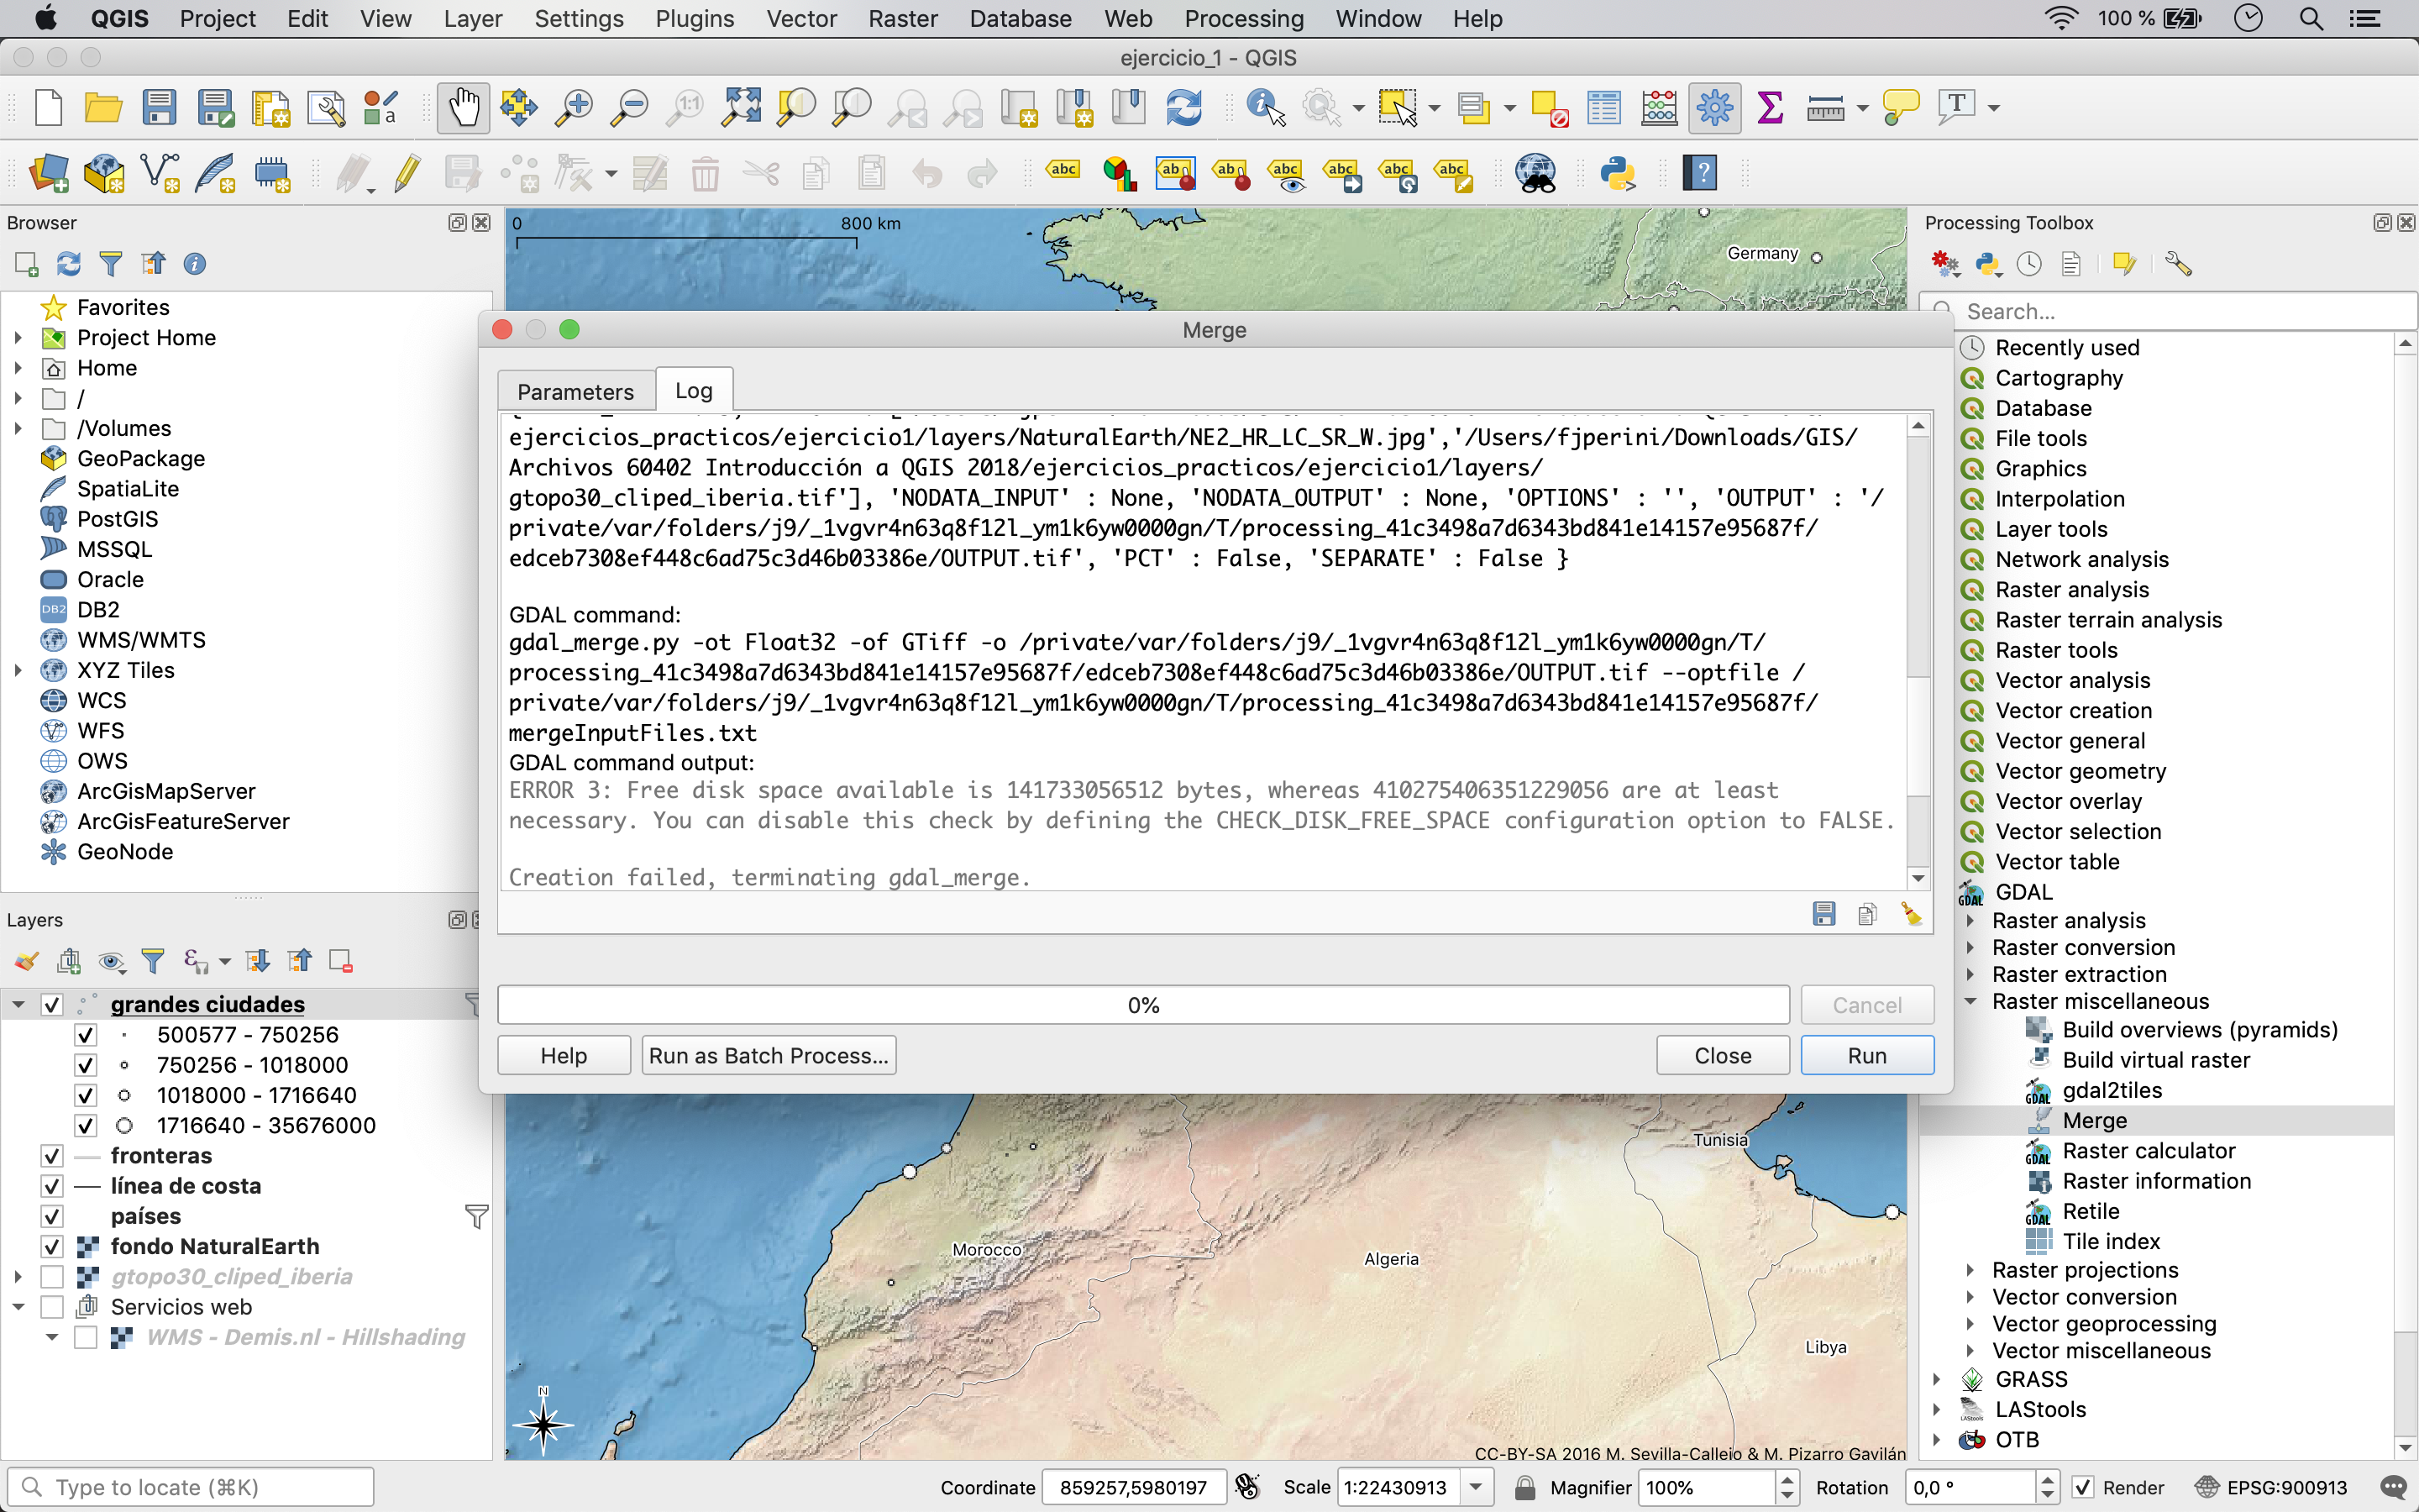The height and width of the screenshot is (1512, 2419).
Task: Click the Add Data Source Manager icon
Action: (x=48, y=173)
